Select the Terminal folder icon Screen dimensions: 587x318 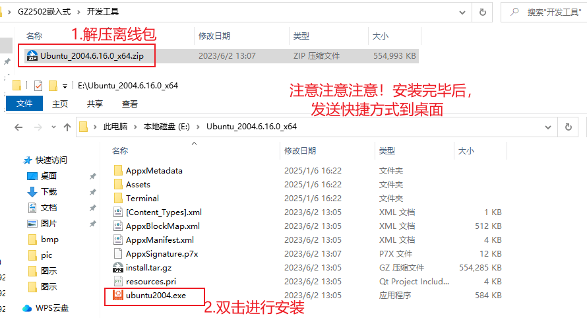[x=118, y=199]
